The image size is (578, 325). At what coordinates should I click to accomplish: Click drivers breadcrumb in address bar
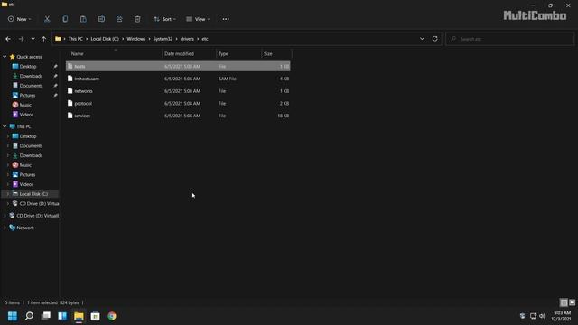(x=187, y=39)
